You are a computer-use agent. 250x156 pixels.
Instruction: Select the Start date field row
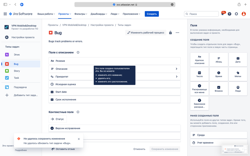114,92
